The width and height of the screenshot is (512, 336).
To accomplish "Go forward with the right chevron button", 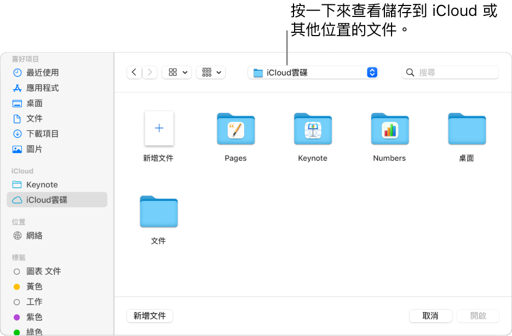I will pos(149,72).
